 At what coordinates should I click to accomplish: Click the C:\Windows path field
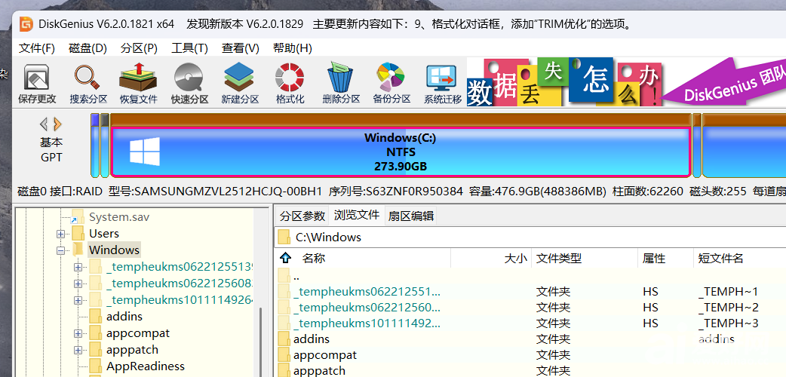pos(530,237)
